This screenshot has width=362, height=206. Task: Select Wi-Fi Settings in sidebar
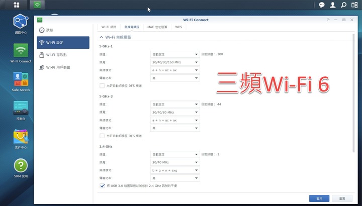(x=63, y=42)
